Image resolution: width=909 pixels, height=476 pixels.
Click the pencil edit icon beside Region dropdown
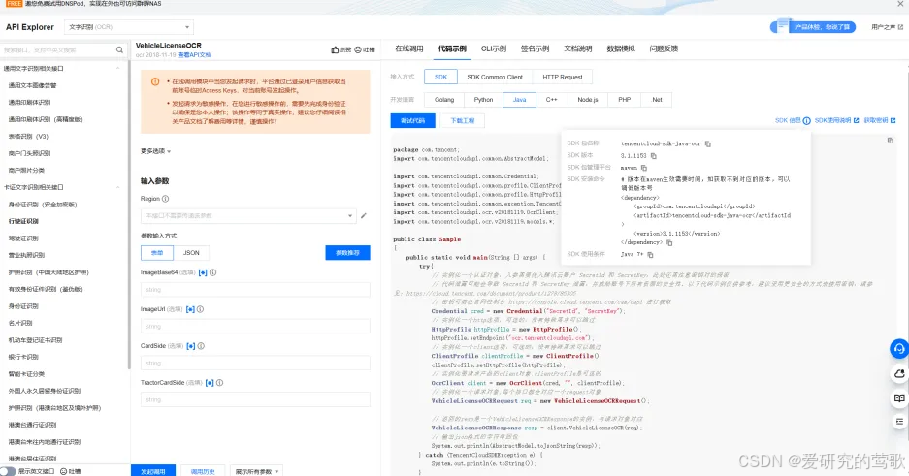point(364,216)
